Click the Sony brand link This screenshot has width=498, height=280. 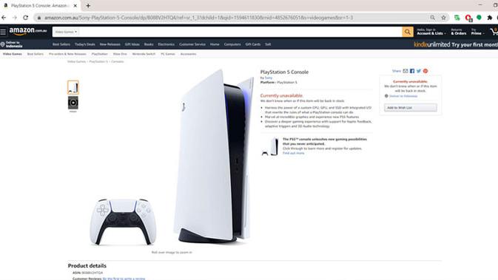[269, 78]
